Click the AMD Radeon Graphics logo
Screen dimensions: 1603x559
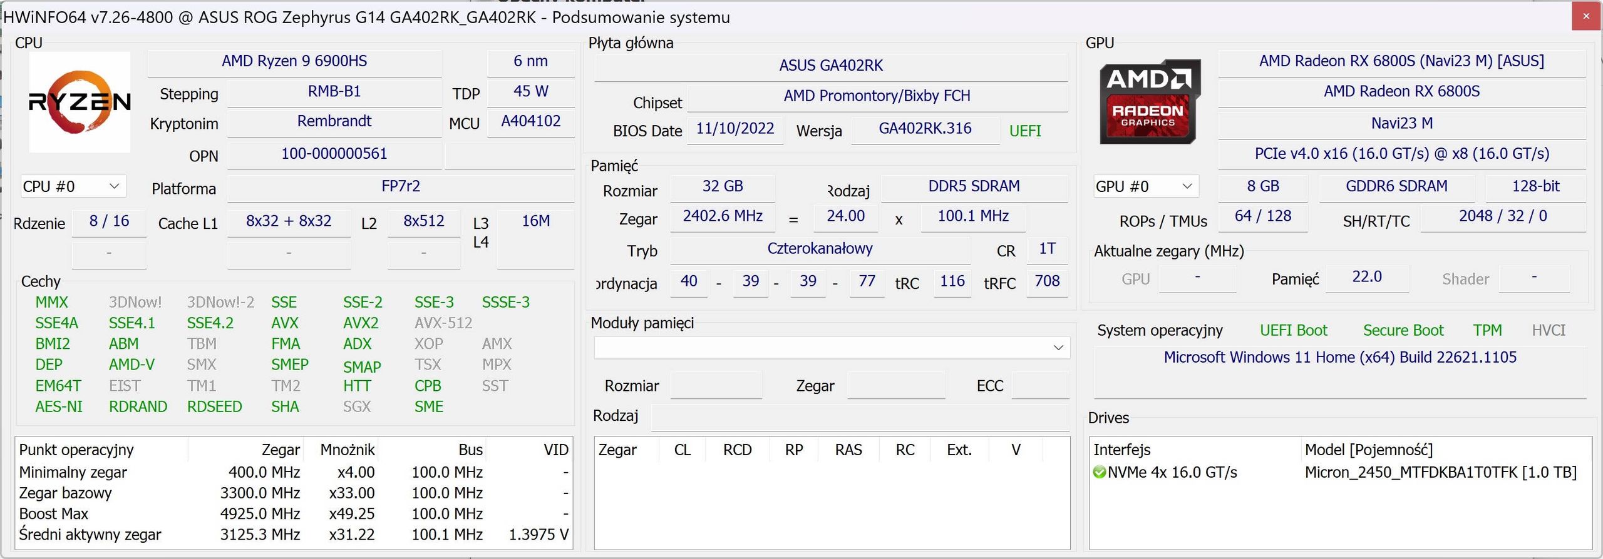(1150, 102)
